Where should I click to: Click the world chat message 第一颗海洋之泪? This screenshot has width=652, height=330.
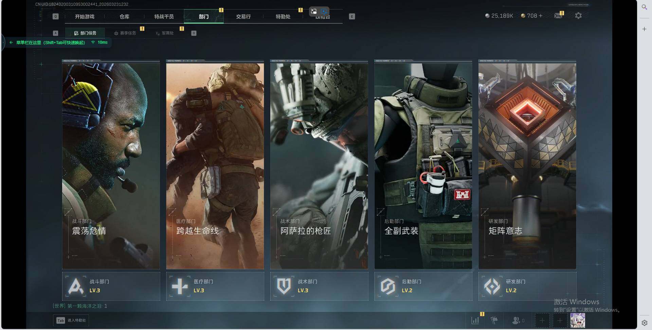[80, 306]
